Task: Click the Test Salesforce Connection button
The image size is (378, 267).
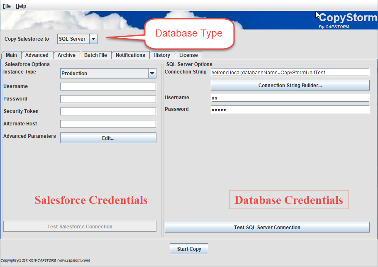Action: [80, 226]
